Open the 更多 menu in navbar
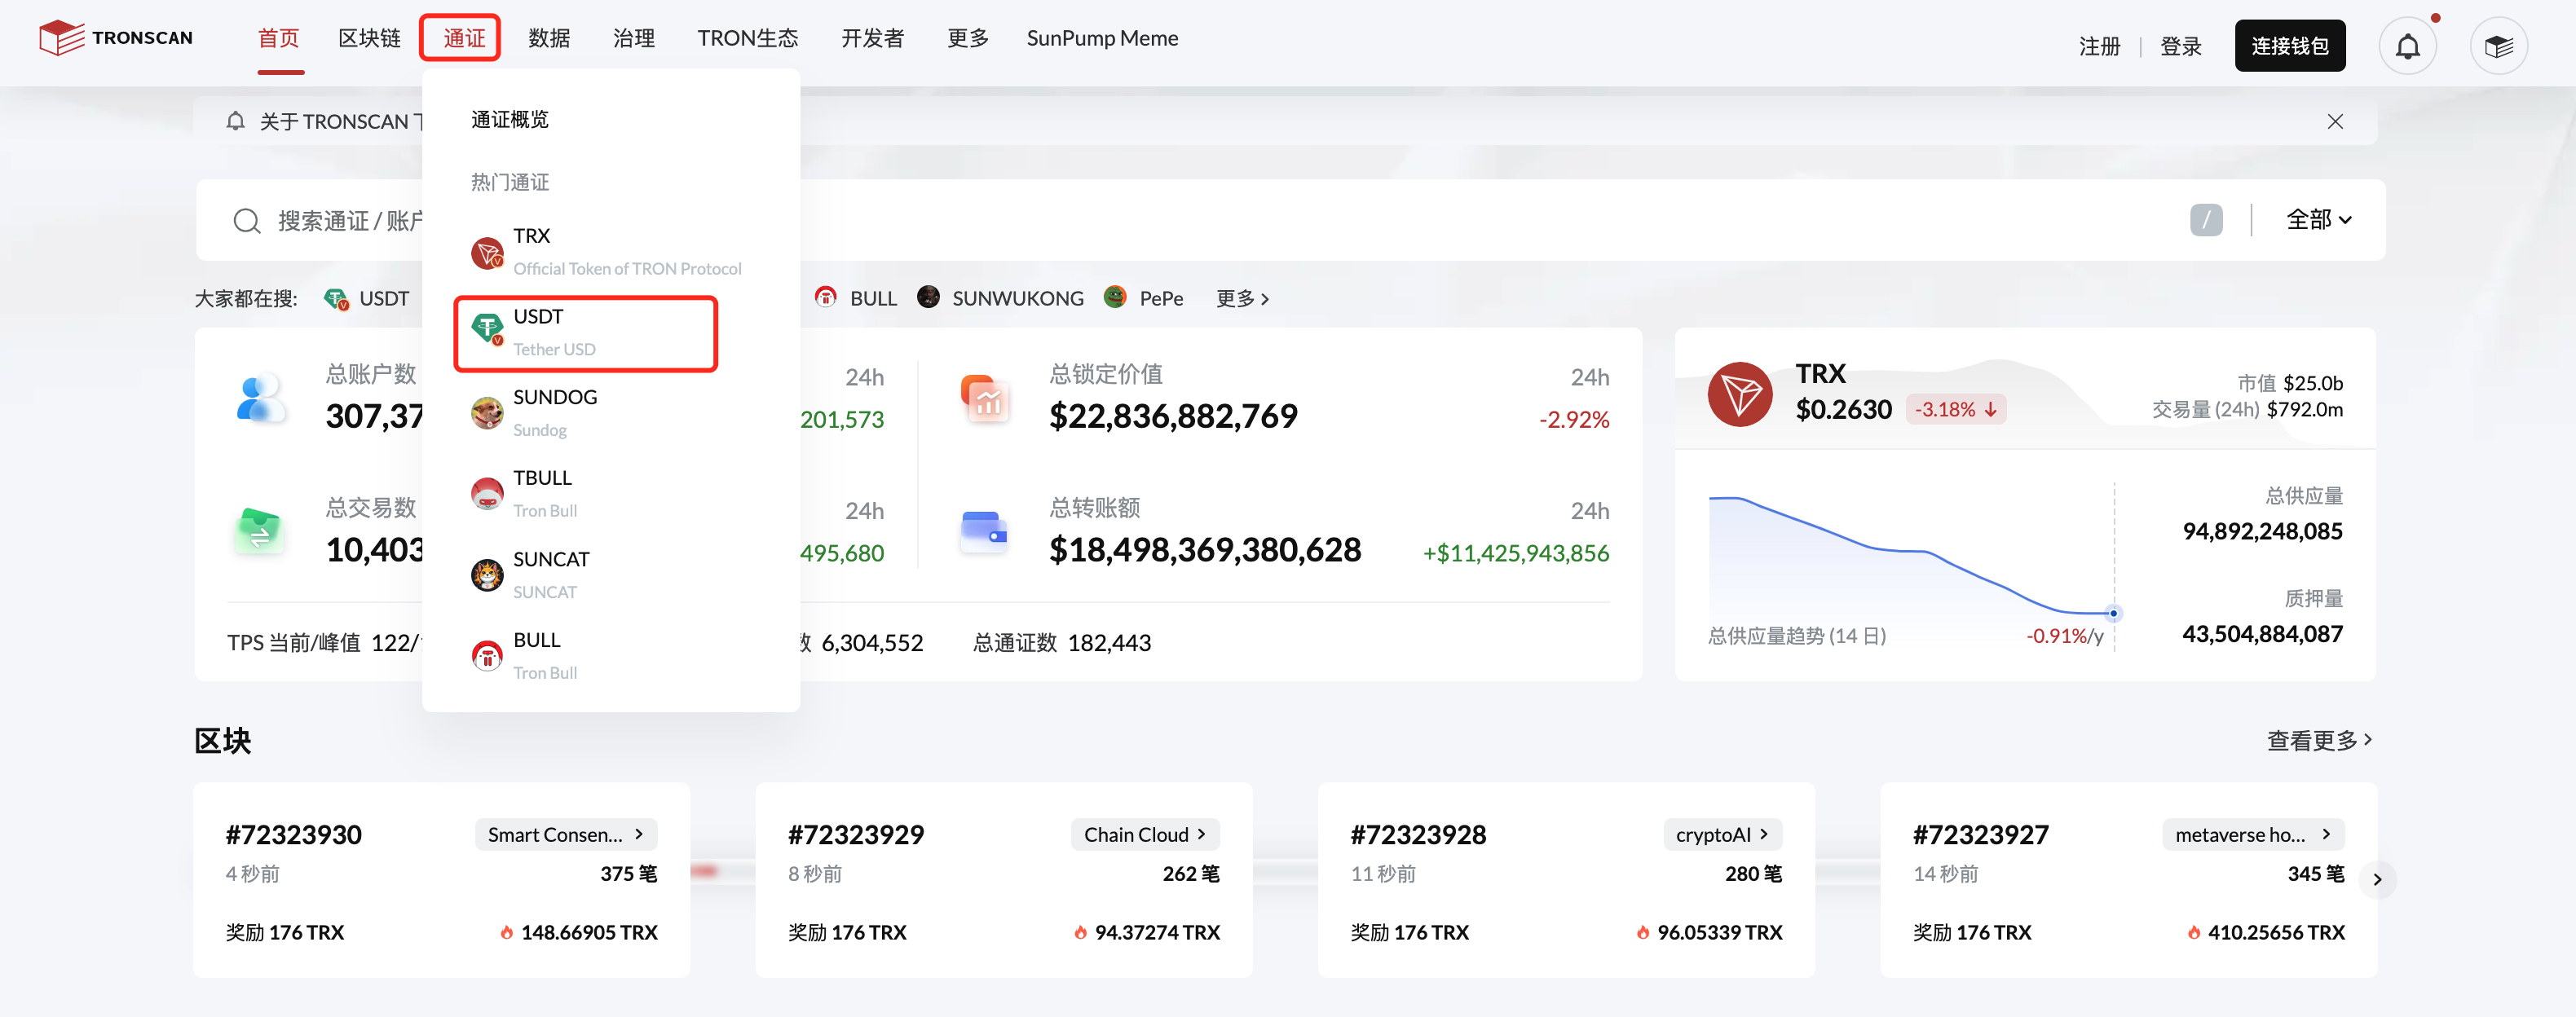The image size is (2576, 1017). click(x=968, y=38)
